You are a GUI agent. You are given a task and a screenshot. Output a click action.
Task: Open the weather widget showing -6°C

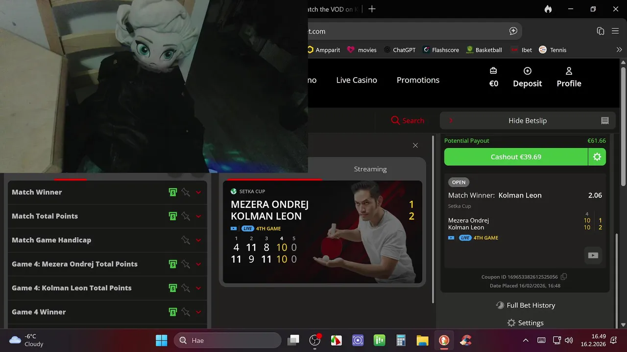coord(27,340)
